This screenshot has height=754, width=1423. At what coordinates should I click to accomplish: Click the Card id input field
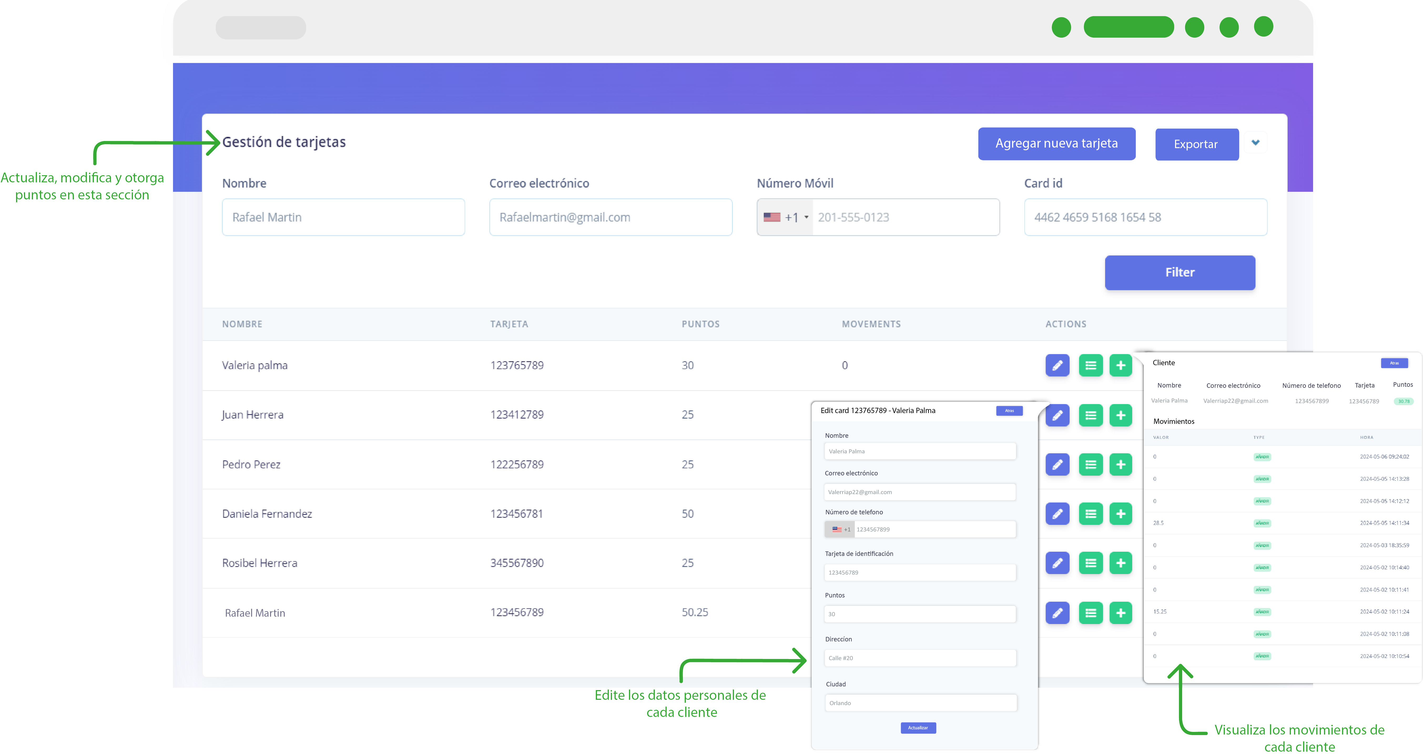1145,217
